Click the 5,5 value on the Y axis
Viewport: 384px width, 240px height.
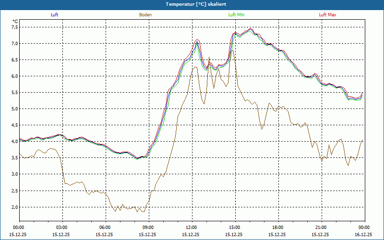15,93
